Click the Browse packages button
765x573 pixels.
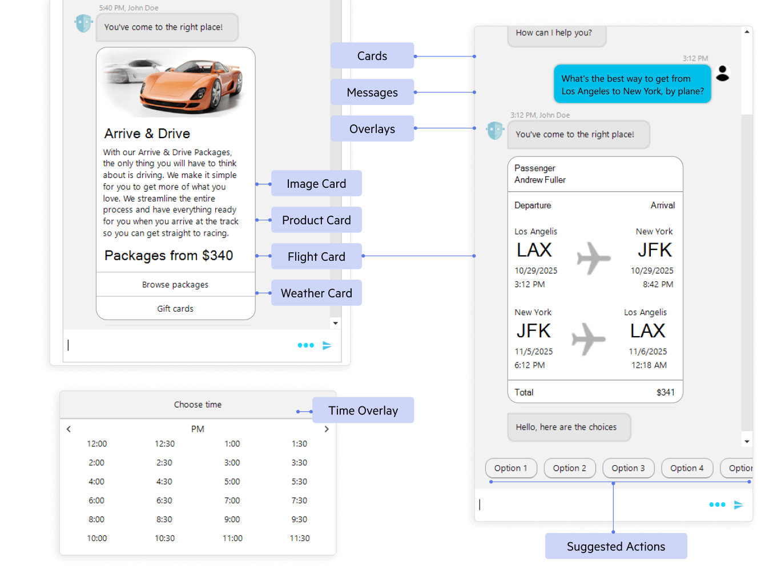pos(175,284)
